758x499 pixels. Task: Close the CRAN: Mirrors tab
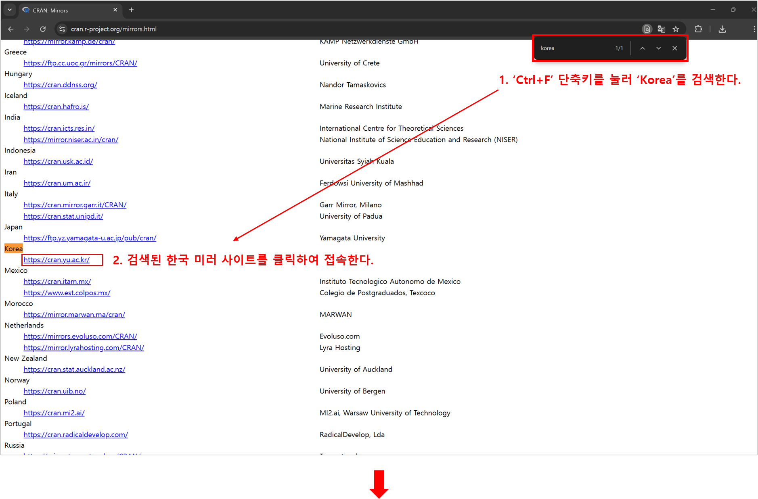tap(115, 10)
